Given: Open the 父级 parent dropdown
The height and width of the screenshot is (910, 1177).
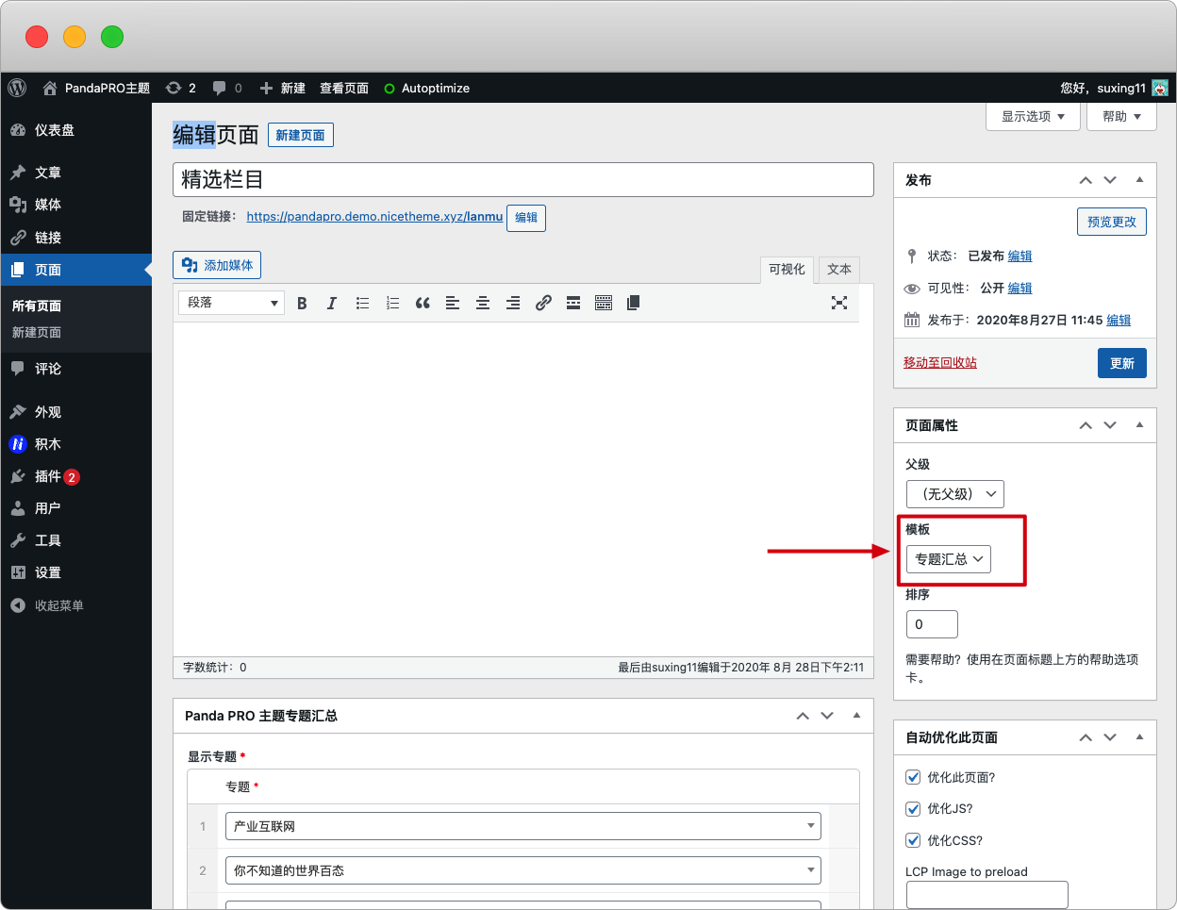Looking at the screenshot, I should (955, 494).
